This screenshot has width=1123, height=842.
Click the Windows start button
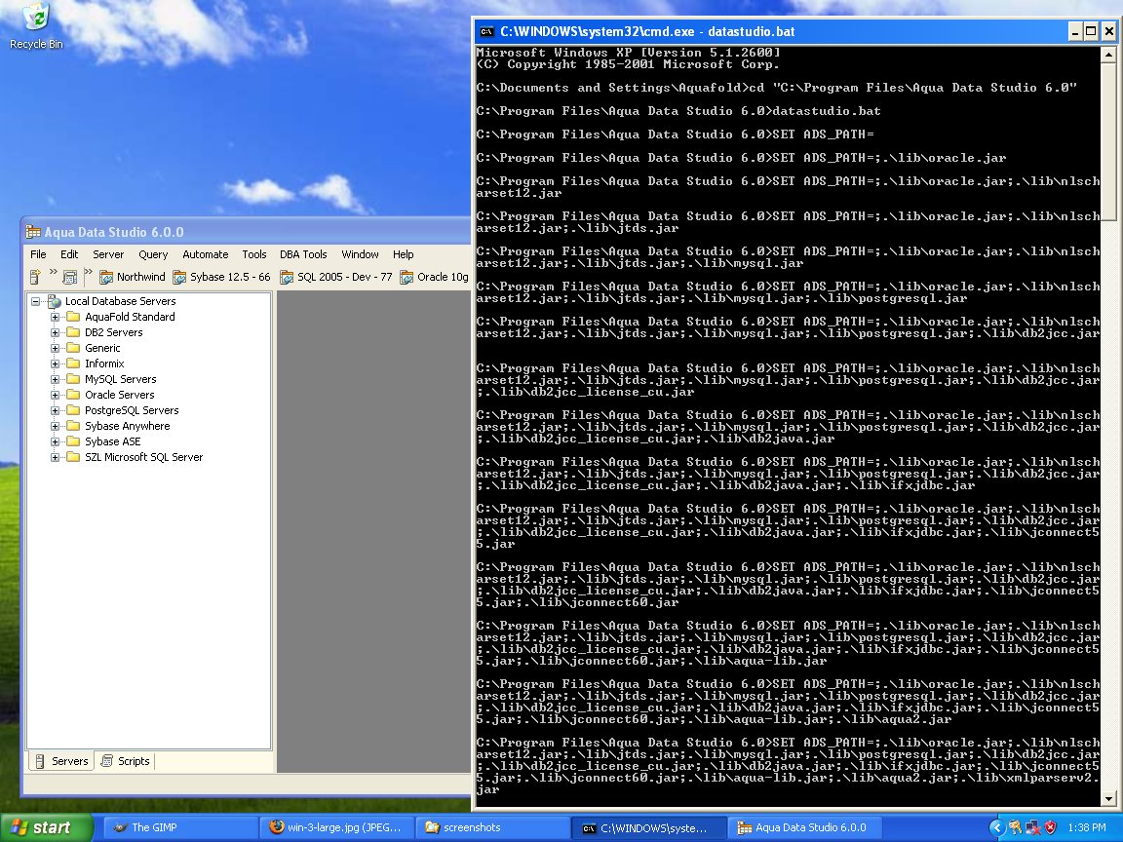[x=47, y=827]
